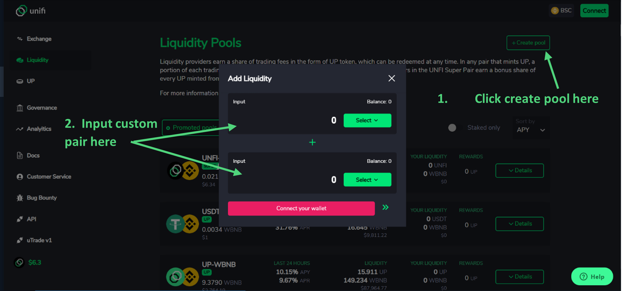
Task: Expand Details for UP-WBNB pool
Action: (519, 277)
